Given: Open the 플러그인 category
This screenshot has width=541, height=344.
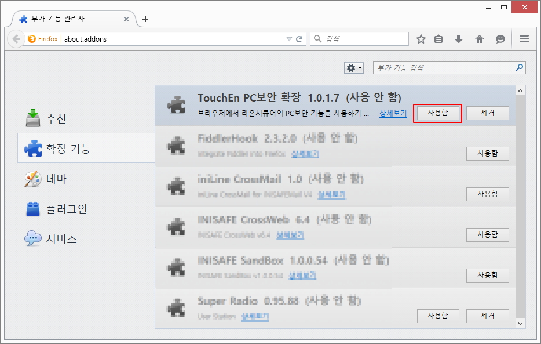Looking at the screenshot, I should [86, 209].
